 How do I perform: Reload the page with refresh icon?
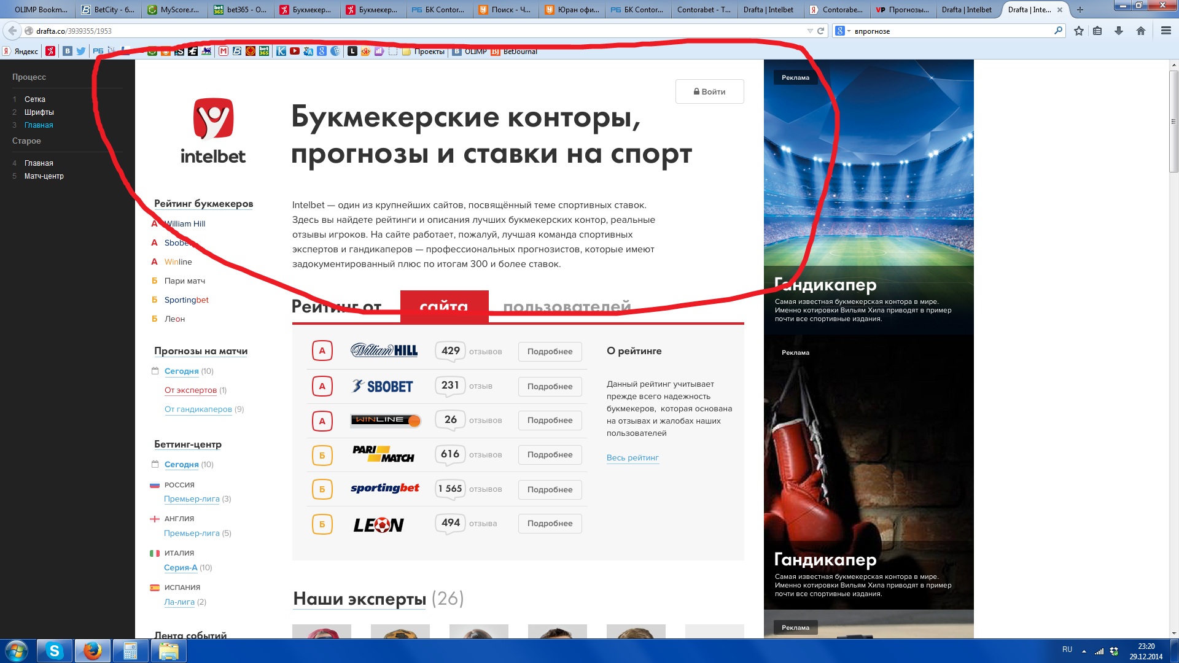pos(820,31)
